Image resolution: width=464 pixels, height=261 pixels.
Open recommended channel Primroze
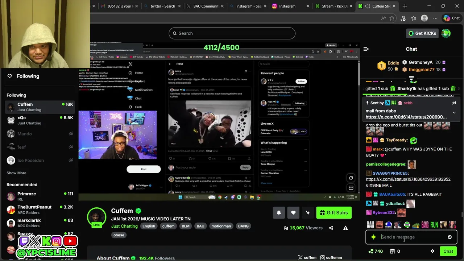[40, 196]
